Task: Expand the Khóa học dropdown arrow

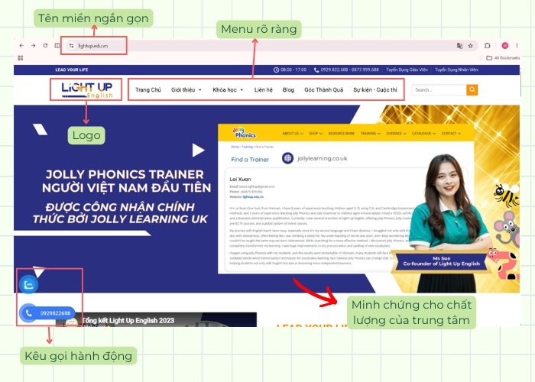Action: (x=242, y=90)
